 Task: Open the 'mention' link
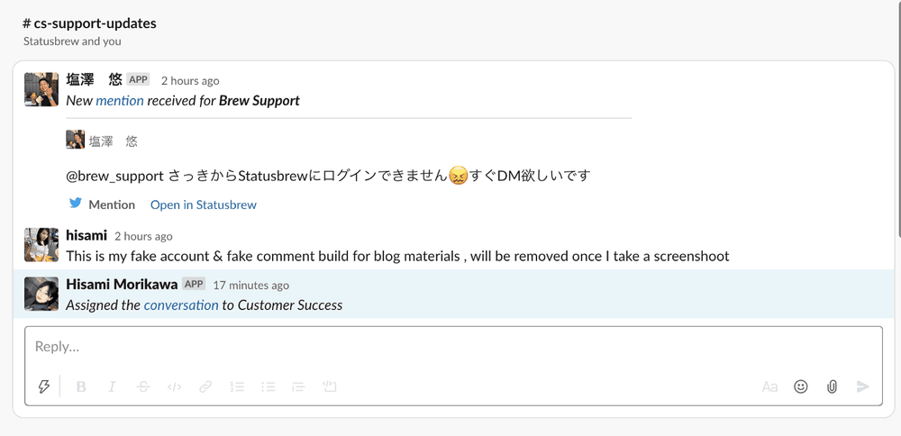click(x=120, y=101)
